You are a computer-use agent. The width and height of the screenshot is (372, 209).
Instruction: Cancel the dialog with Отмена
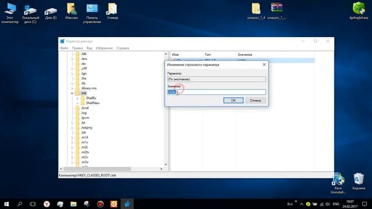255,100
